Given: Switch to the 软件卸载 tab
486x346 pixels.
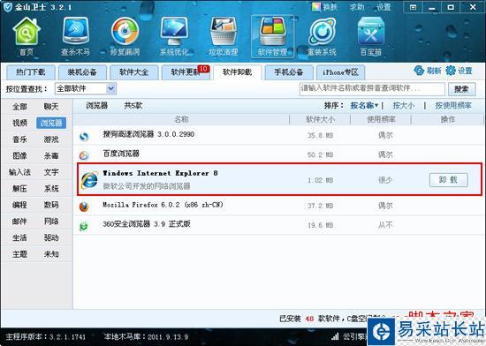Looking at the screenshot, I should [x=238, y=72].
